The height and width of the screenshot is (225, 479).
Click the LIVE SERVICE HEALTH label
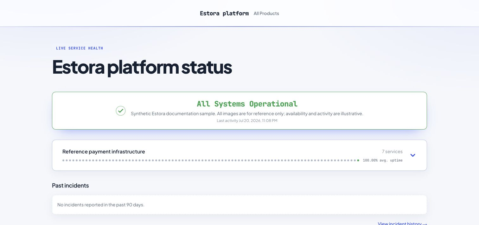[80, 48]
